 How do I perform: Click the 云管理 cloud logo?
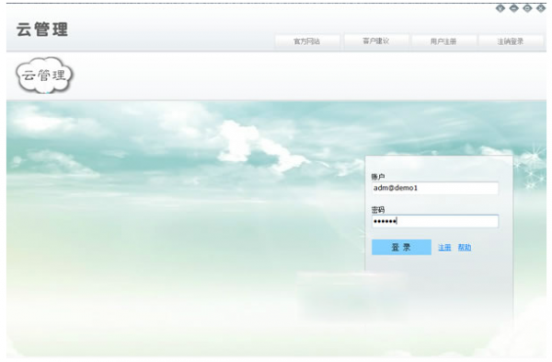tap(44, 76)
